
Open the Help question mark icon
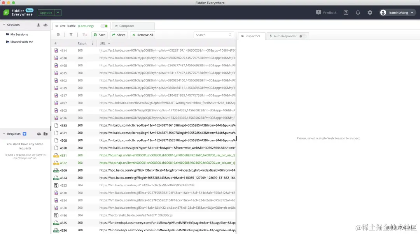pos(346,12)
